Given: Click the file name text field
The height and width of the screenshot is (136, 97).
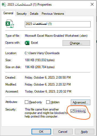Looking at the screenshot, I should (58, 24).
